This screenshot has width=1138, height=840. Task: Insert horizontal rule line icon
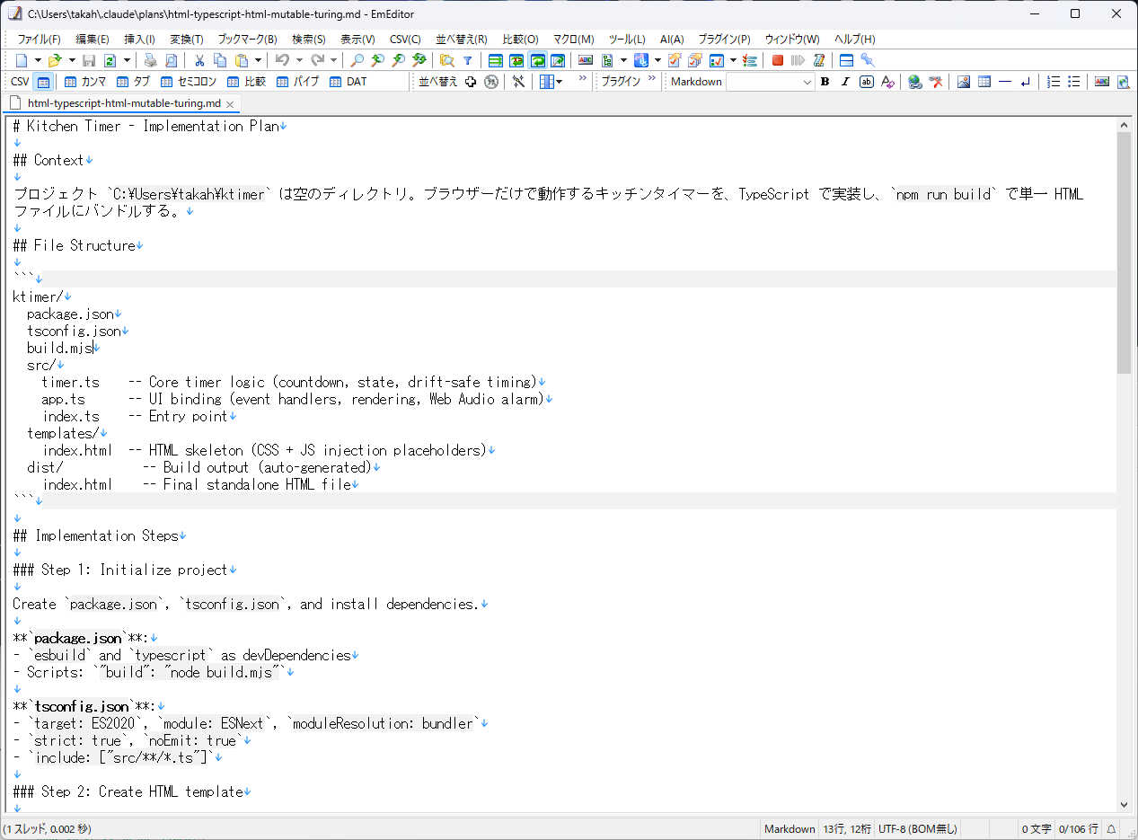click(1005, 82)
